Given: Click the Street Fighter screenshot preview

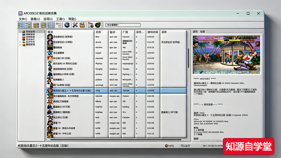Looking at the screenshot, I should (x=226, y=54).
